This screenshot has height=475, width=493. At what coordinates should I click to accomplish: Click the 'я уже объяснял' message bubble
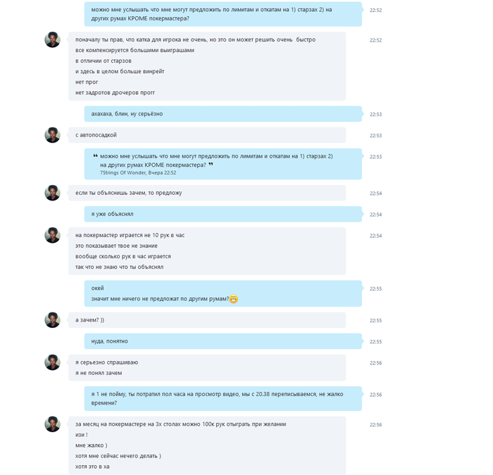coord(223,214)
